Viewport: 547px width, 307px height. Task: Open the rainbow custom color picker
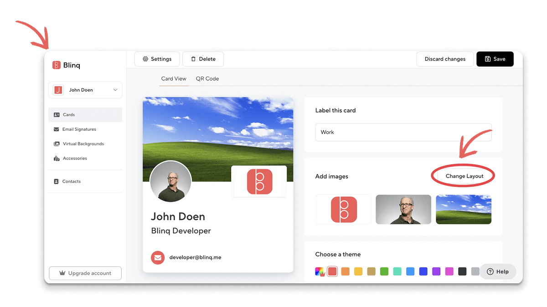[320, 271]
